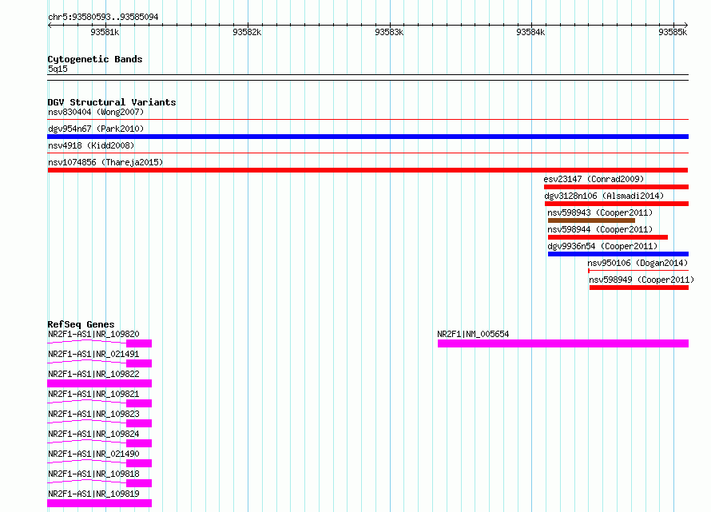The image size is (711, 512).
Task: Click the Cytogenetic Bands track title
Action: coord(95,59)
